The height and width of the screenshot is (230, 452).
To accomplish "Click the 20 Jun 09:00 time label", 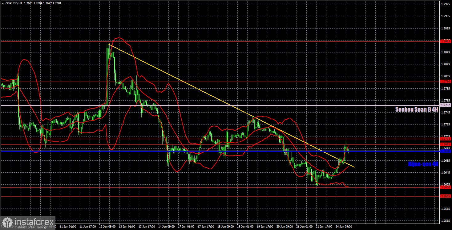I will pos(284,227).
